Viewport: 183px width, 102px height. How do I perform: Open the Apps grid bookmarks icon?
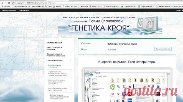(2, 7)
